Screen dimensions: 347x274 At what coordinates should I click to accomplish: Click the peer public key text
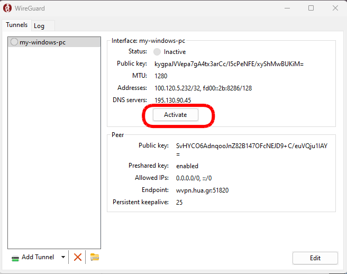[251, 146]
